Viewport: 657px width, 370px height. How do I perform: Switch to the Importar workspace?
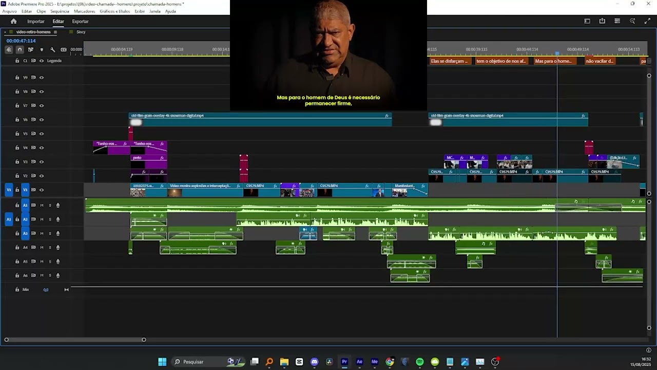pos(36,22)
